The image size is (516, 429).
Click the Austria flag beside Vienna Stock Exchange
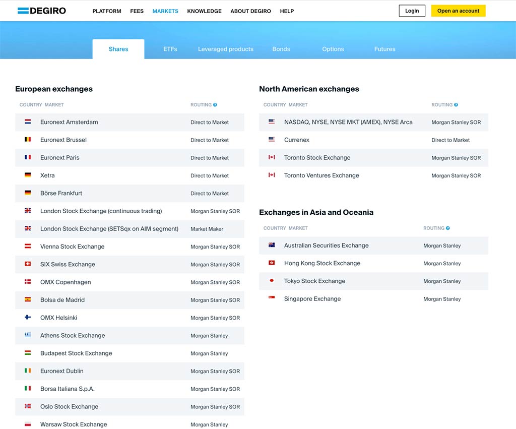[28, 247]
